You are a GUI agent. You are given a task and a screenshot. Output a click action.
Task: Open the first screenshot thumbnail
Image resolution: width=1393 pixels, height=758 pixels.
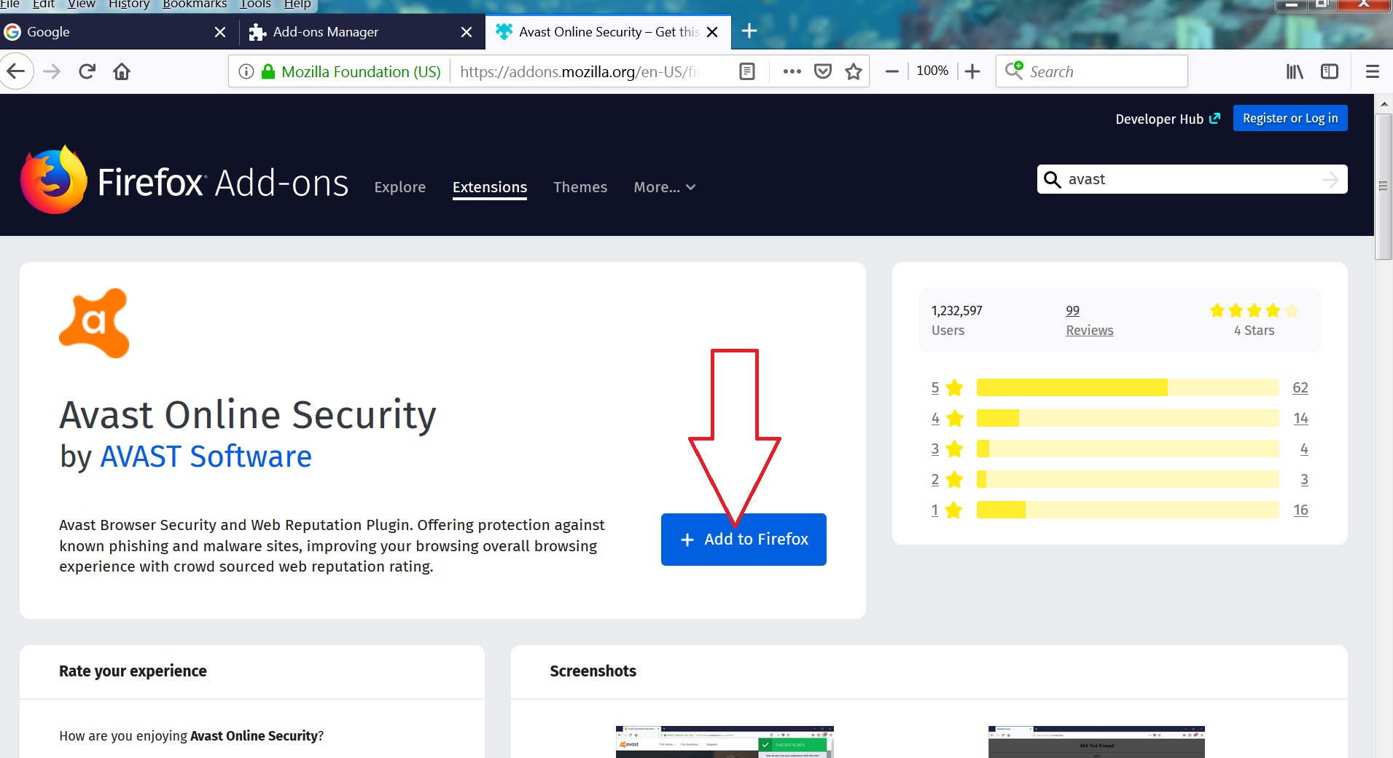point(725,742)
